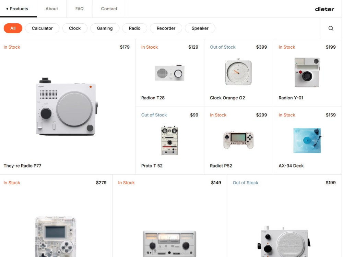
Task: Click the Clock Orange O2 title
Action: [227, 98]
